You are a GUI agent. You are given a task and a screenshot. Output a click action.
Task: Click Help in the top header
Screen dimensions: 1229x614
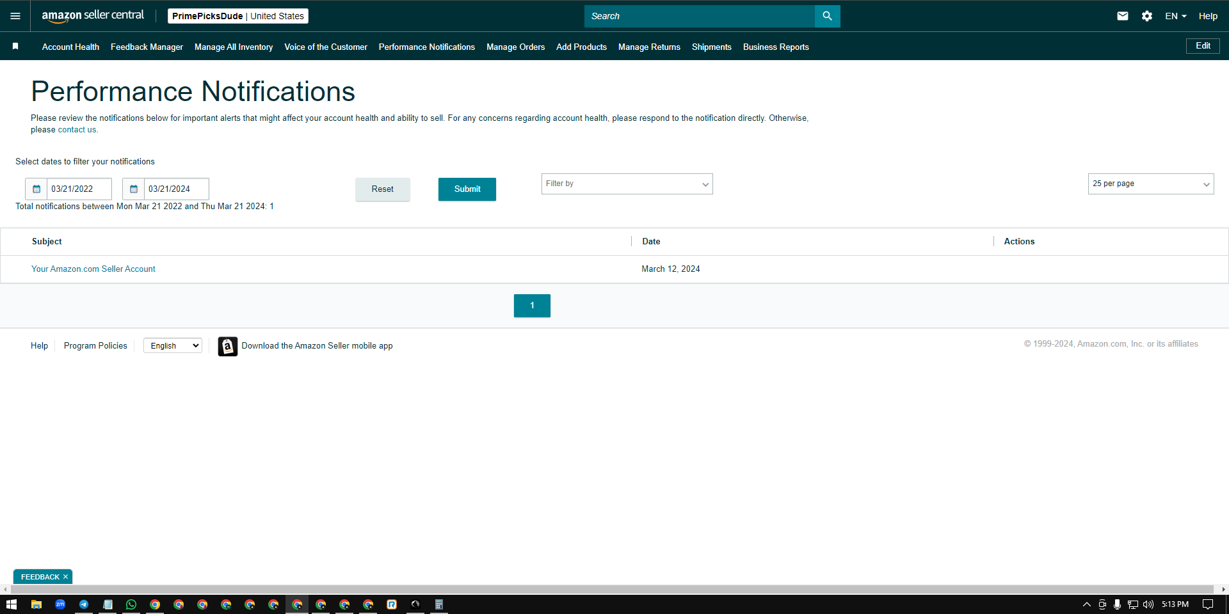coord(1208,16)
